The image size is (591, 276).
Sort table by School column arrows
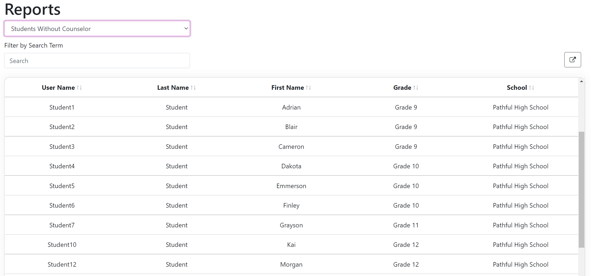(531, 88)
